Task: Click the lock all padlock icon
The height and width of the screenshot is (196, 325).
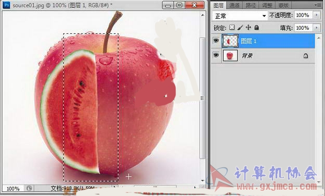Action: (x=256, y=28)
